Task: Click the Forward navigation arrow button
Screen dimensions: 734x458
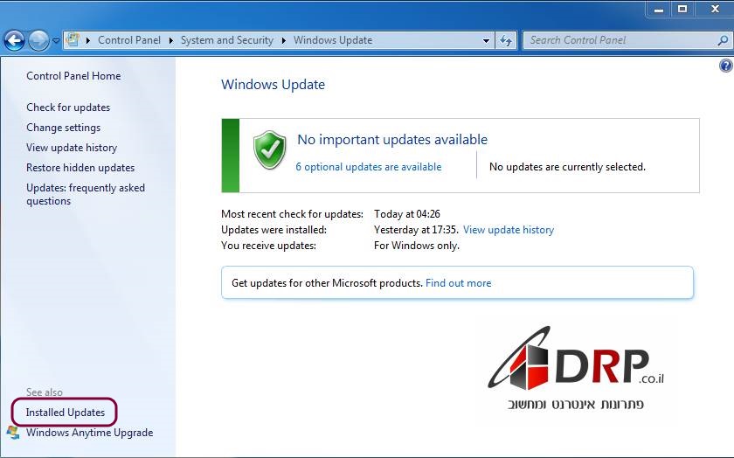Action: pyautogui.click(x=38, y=40)
